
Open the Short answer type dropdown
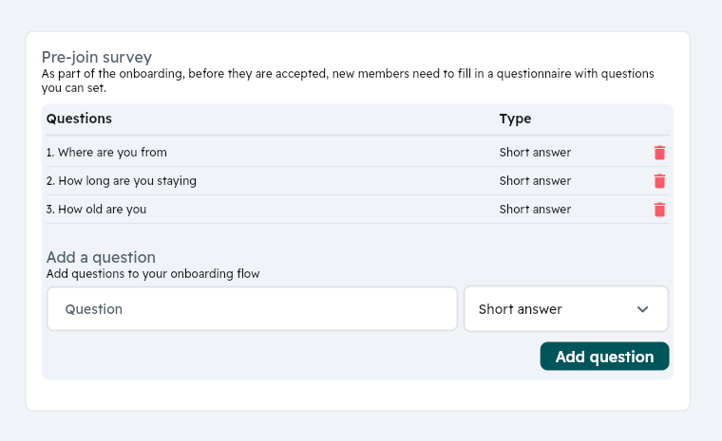[x=566, y=309]
